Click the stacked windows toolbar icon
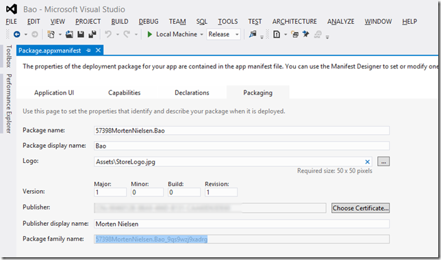Image resolution: width=441 pixels, height=260 pixels. pos(294,35)
